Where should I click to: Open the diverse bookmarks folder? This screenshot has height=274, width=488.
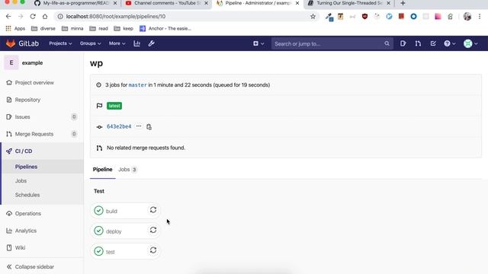(x=43, y=29)
